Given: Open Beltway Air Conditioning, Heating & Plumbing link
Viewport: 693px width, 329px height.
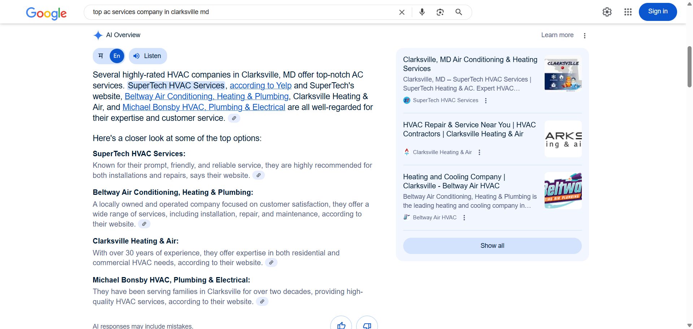Looking at the screenshot, I should (206, 96).
